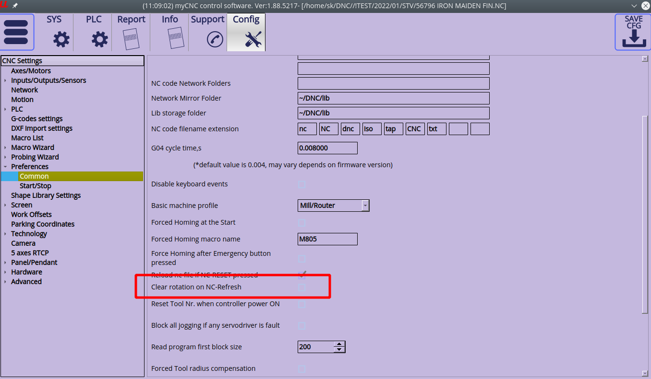
Task: Enable Disable keyboard events checkbox
Action: (x=301, y=184)
